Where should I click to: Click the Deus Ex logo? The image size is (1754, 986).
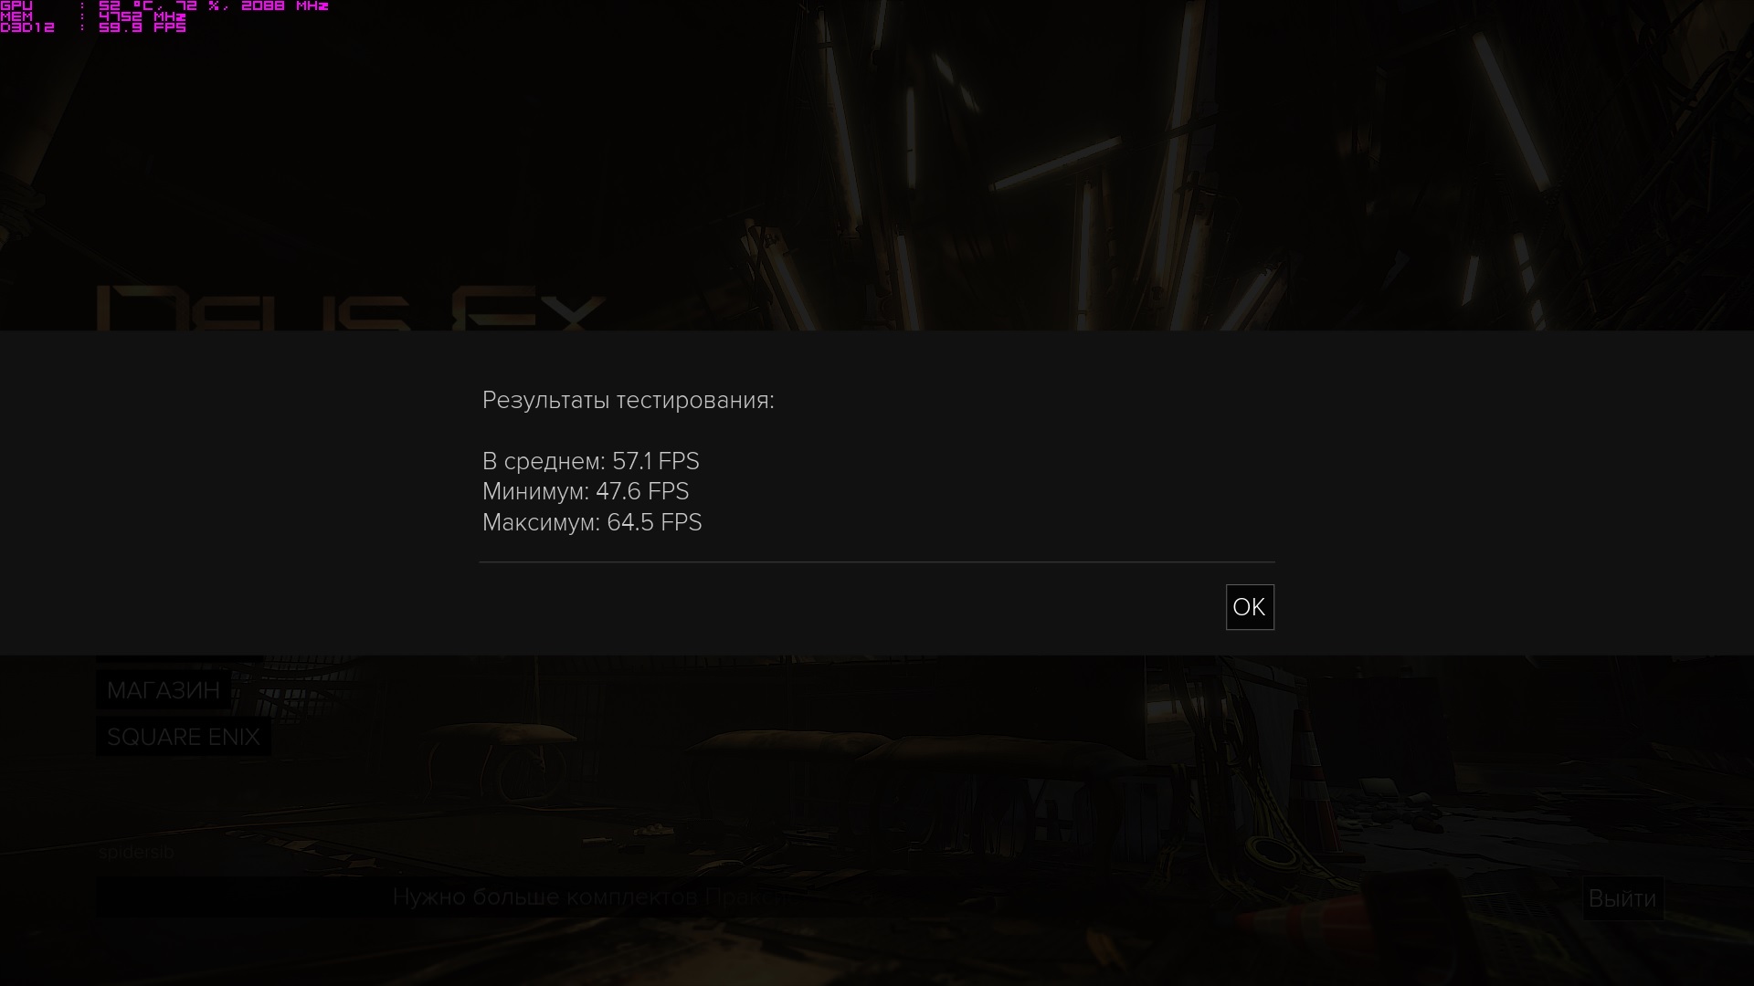point(351,309)
